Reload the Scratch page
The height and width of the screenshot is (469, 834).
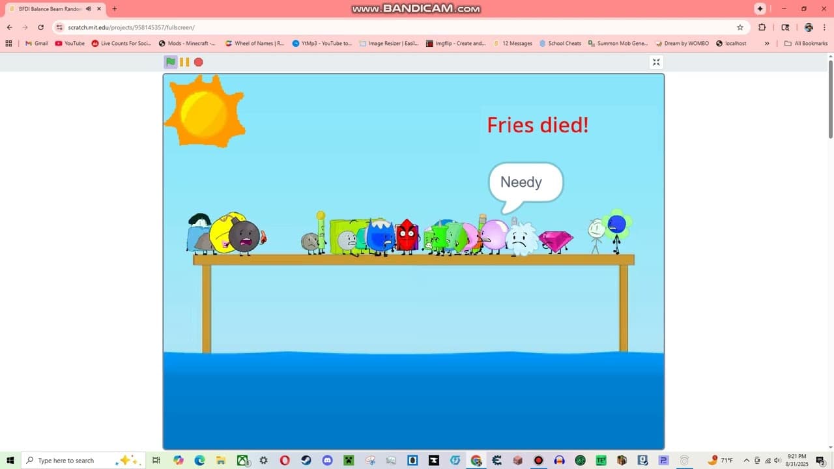[x=40, y=27]
